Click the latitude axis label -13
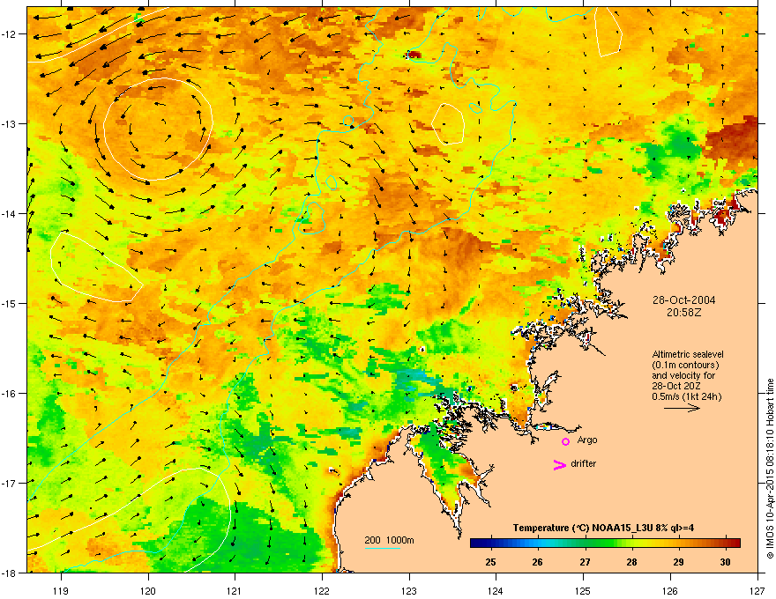This screenshot has height=599, width=776. pyautogui.click(x=11, y=123)
